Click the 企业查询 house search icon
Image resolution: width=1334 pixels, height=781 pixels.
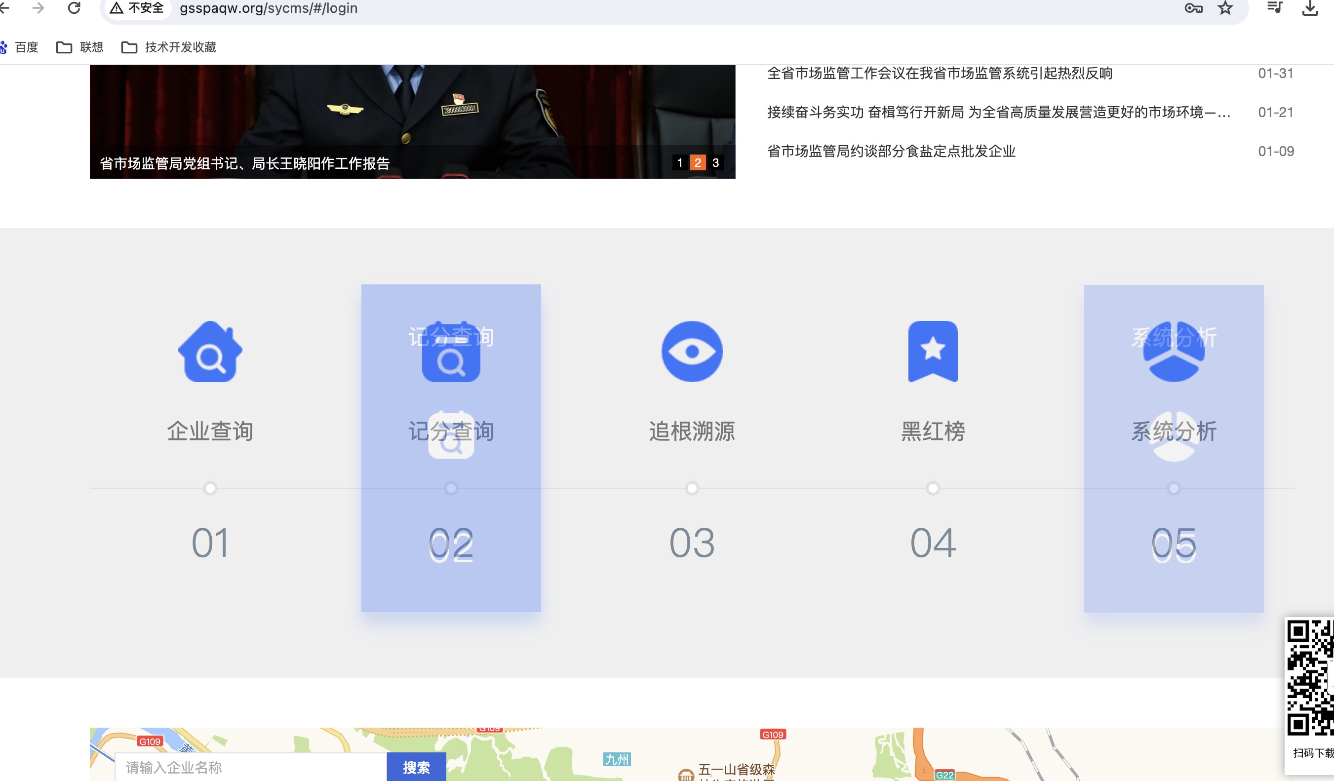[210, 351]
